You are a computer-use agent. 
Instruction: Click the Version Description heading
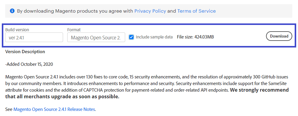click(x=25, y=52)
